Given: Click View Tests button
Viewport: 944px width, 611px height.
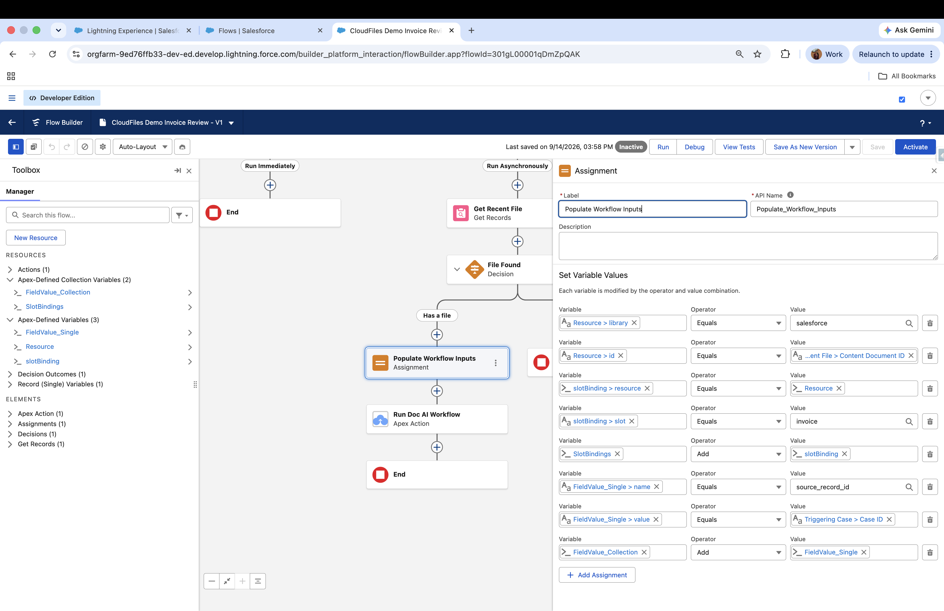Looking at the screenshot, I should point(739,147).
